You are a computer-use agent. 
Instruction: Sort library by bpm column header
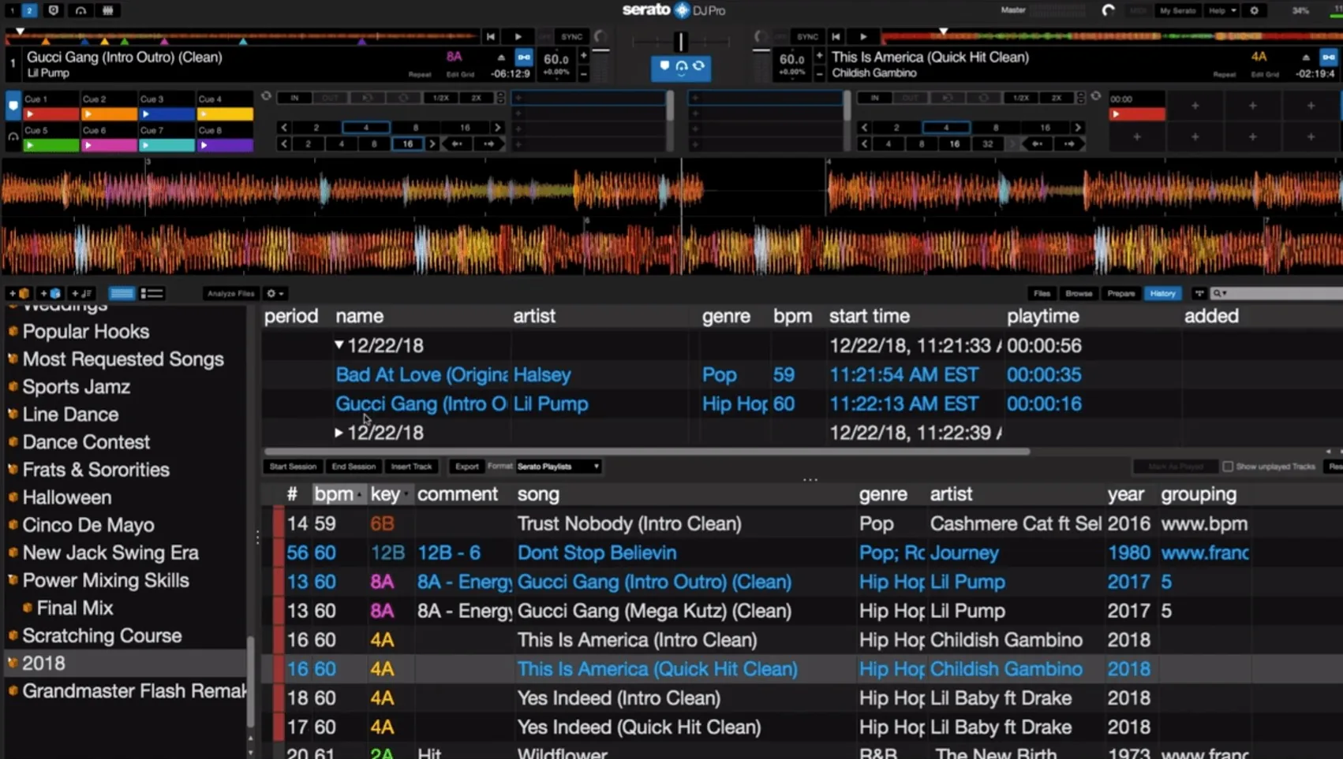click(x=339, y=494)
